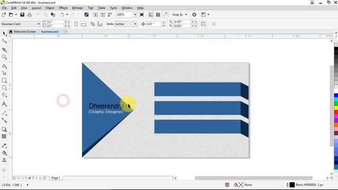Screen dimensions: 338x190
Task: Click the No Color X swatch
Action: click(336, 44)
